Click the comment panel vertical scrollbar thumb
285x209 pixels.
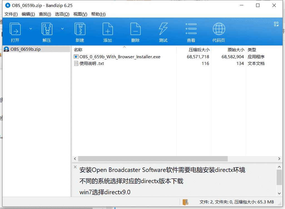pyautogui.click(x=279, y=177)
